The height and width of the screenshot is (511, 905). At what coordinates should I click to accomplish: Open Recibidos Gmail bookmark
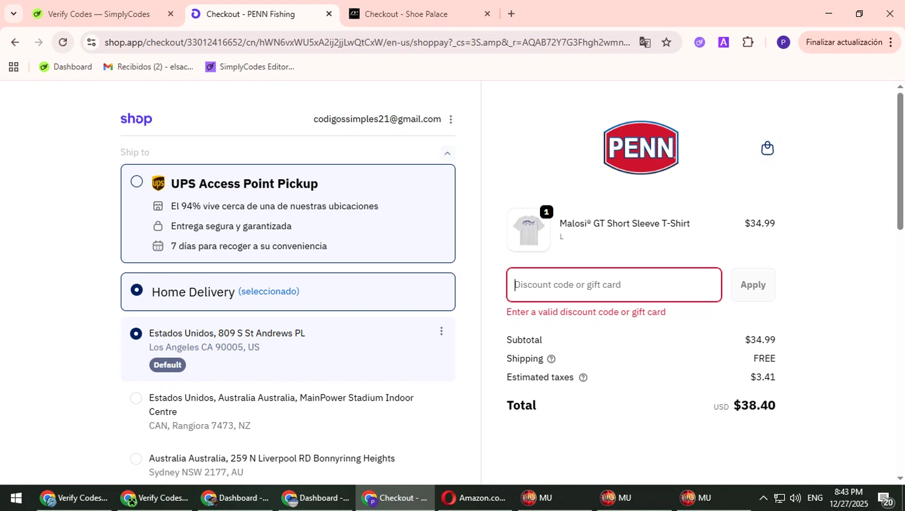[x=148, y=67]
